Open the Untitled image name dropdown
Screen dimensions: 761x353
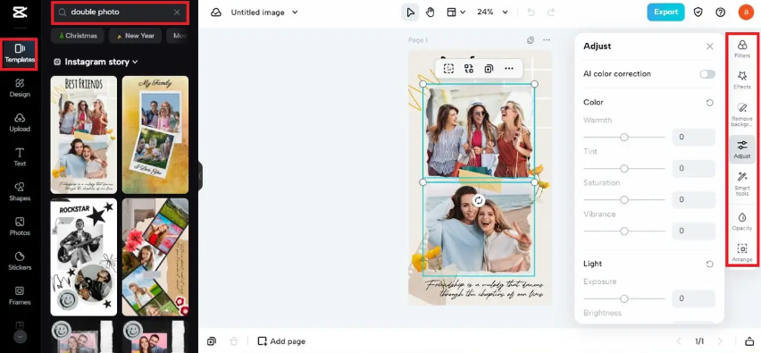pos(264,13)
